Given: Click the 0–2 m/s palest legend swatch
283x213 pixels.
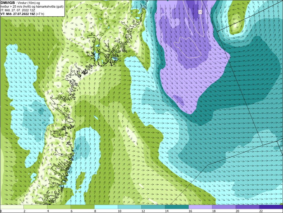Looking at the screenshot, I should pos(12,207).
